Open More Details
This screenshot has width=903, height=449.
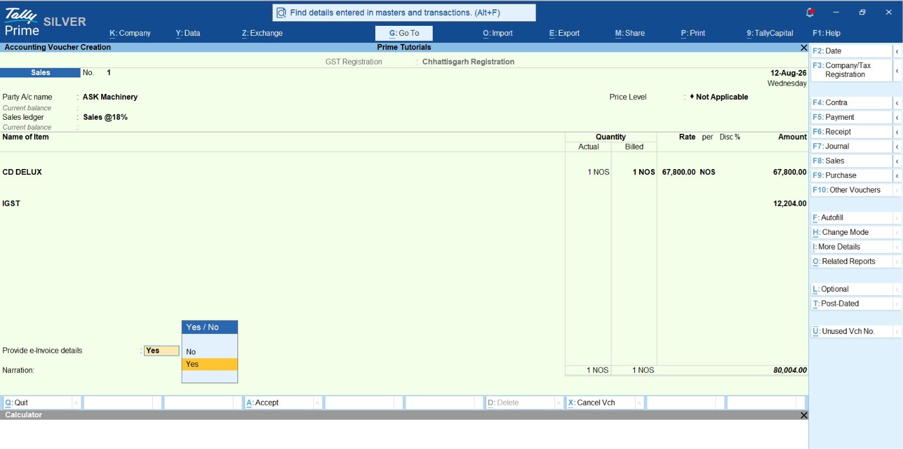point(852,247)
